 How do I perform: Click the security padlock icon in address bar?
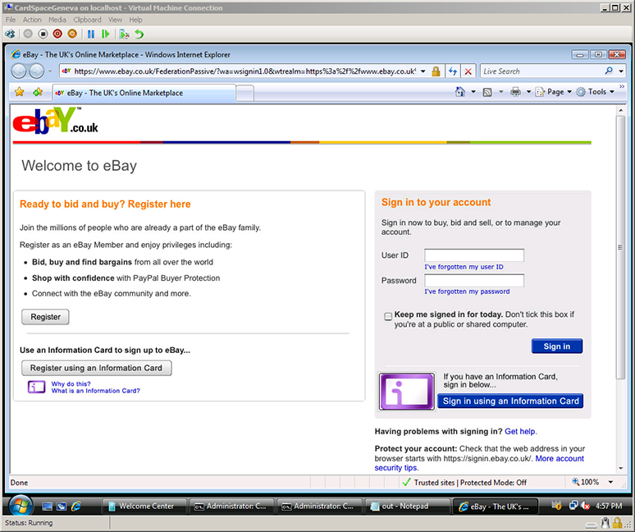(436, 71)
